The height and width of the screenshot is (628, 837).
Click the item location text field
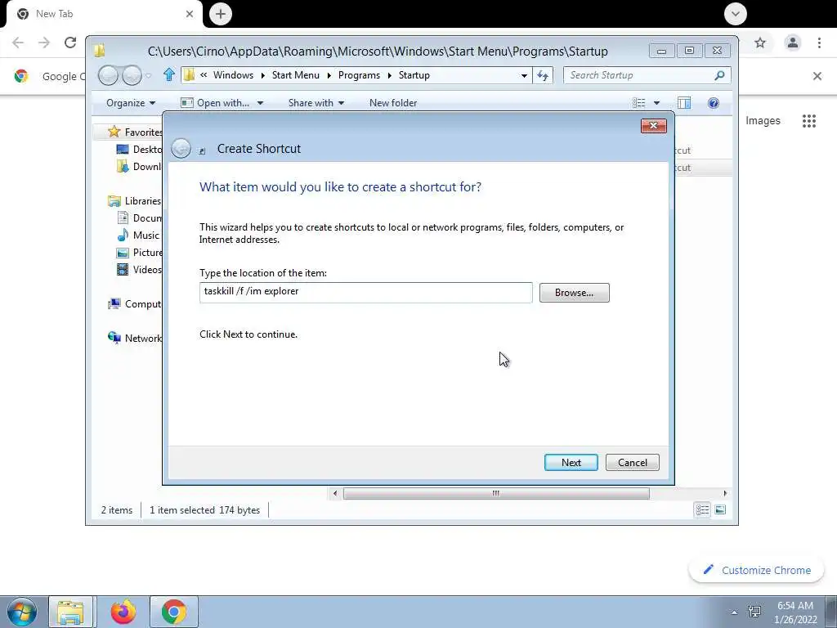click(365, 292)
